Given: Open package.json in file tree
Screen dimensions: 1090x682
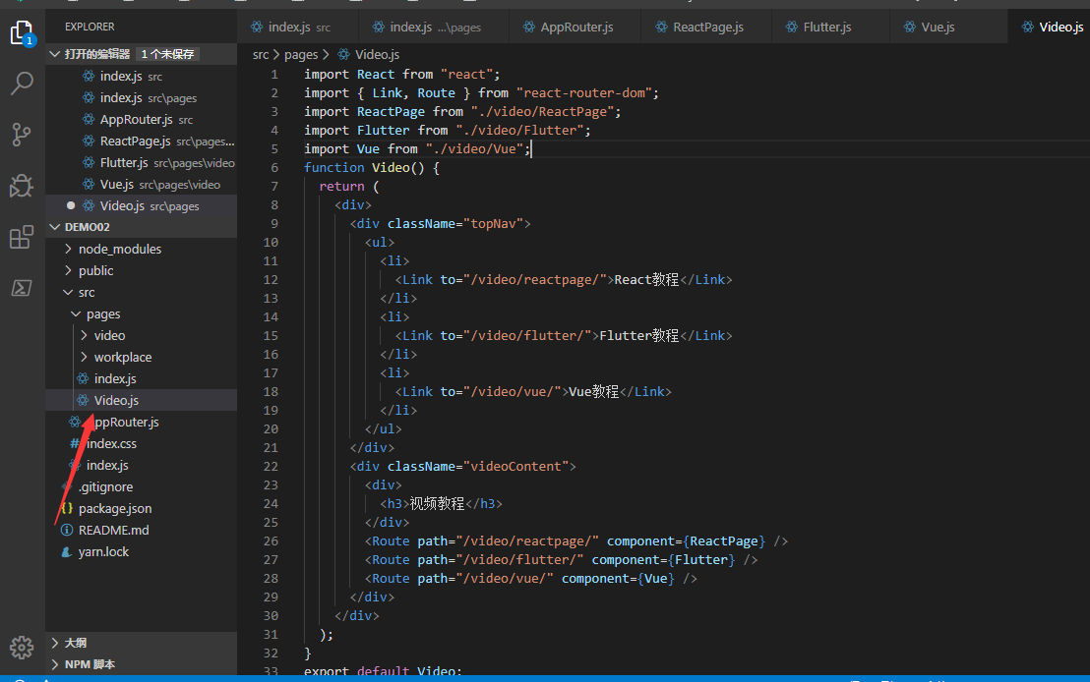Looking at the screenshot, I should coord(141,508).
